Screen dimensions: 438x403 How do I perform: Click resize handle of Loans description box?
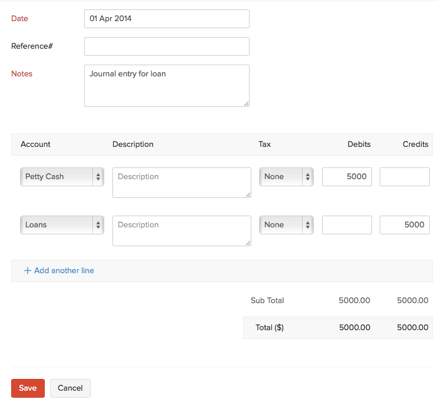(x=248, y=243)
